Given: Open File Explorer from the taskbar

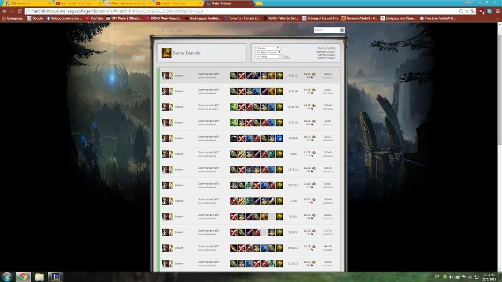Looking at the screenshot, I should [39, 277].
